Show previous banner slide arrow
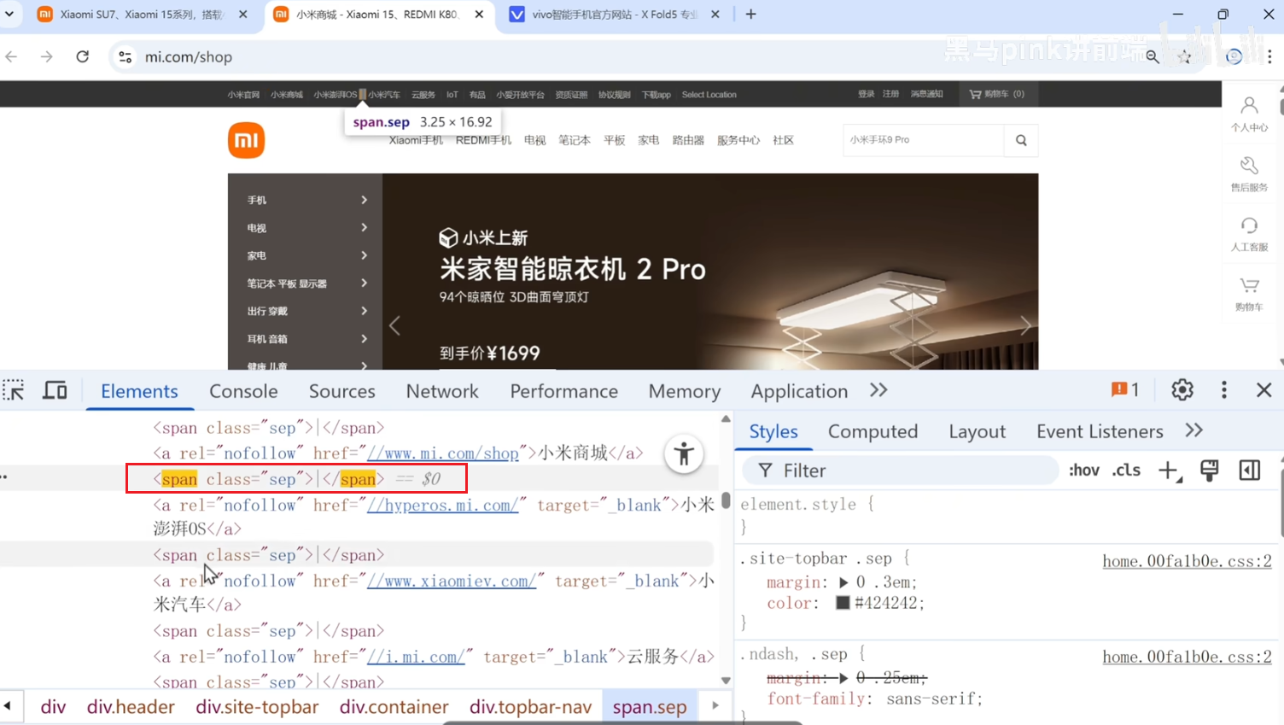This screenshot has height=725, width=1284. click(394, 325)
